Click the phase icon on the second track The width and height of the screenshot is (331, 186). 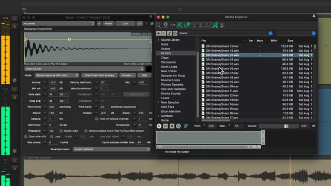click(14, 151)
